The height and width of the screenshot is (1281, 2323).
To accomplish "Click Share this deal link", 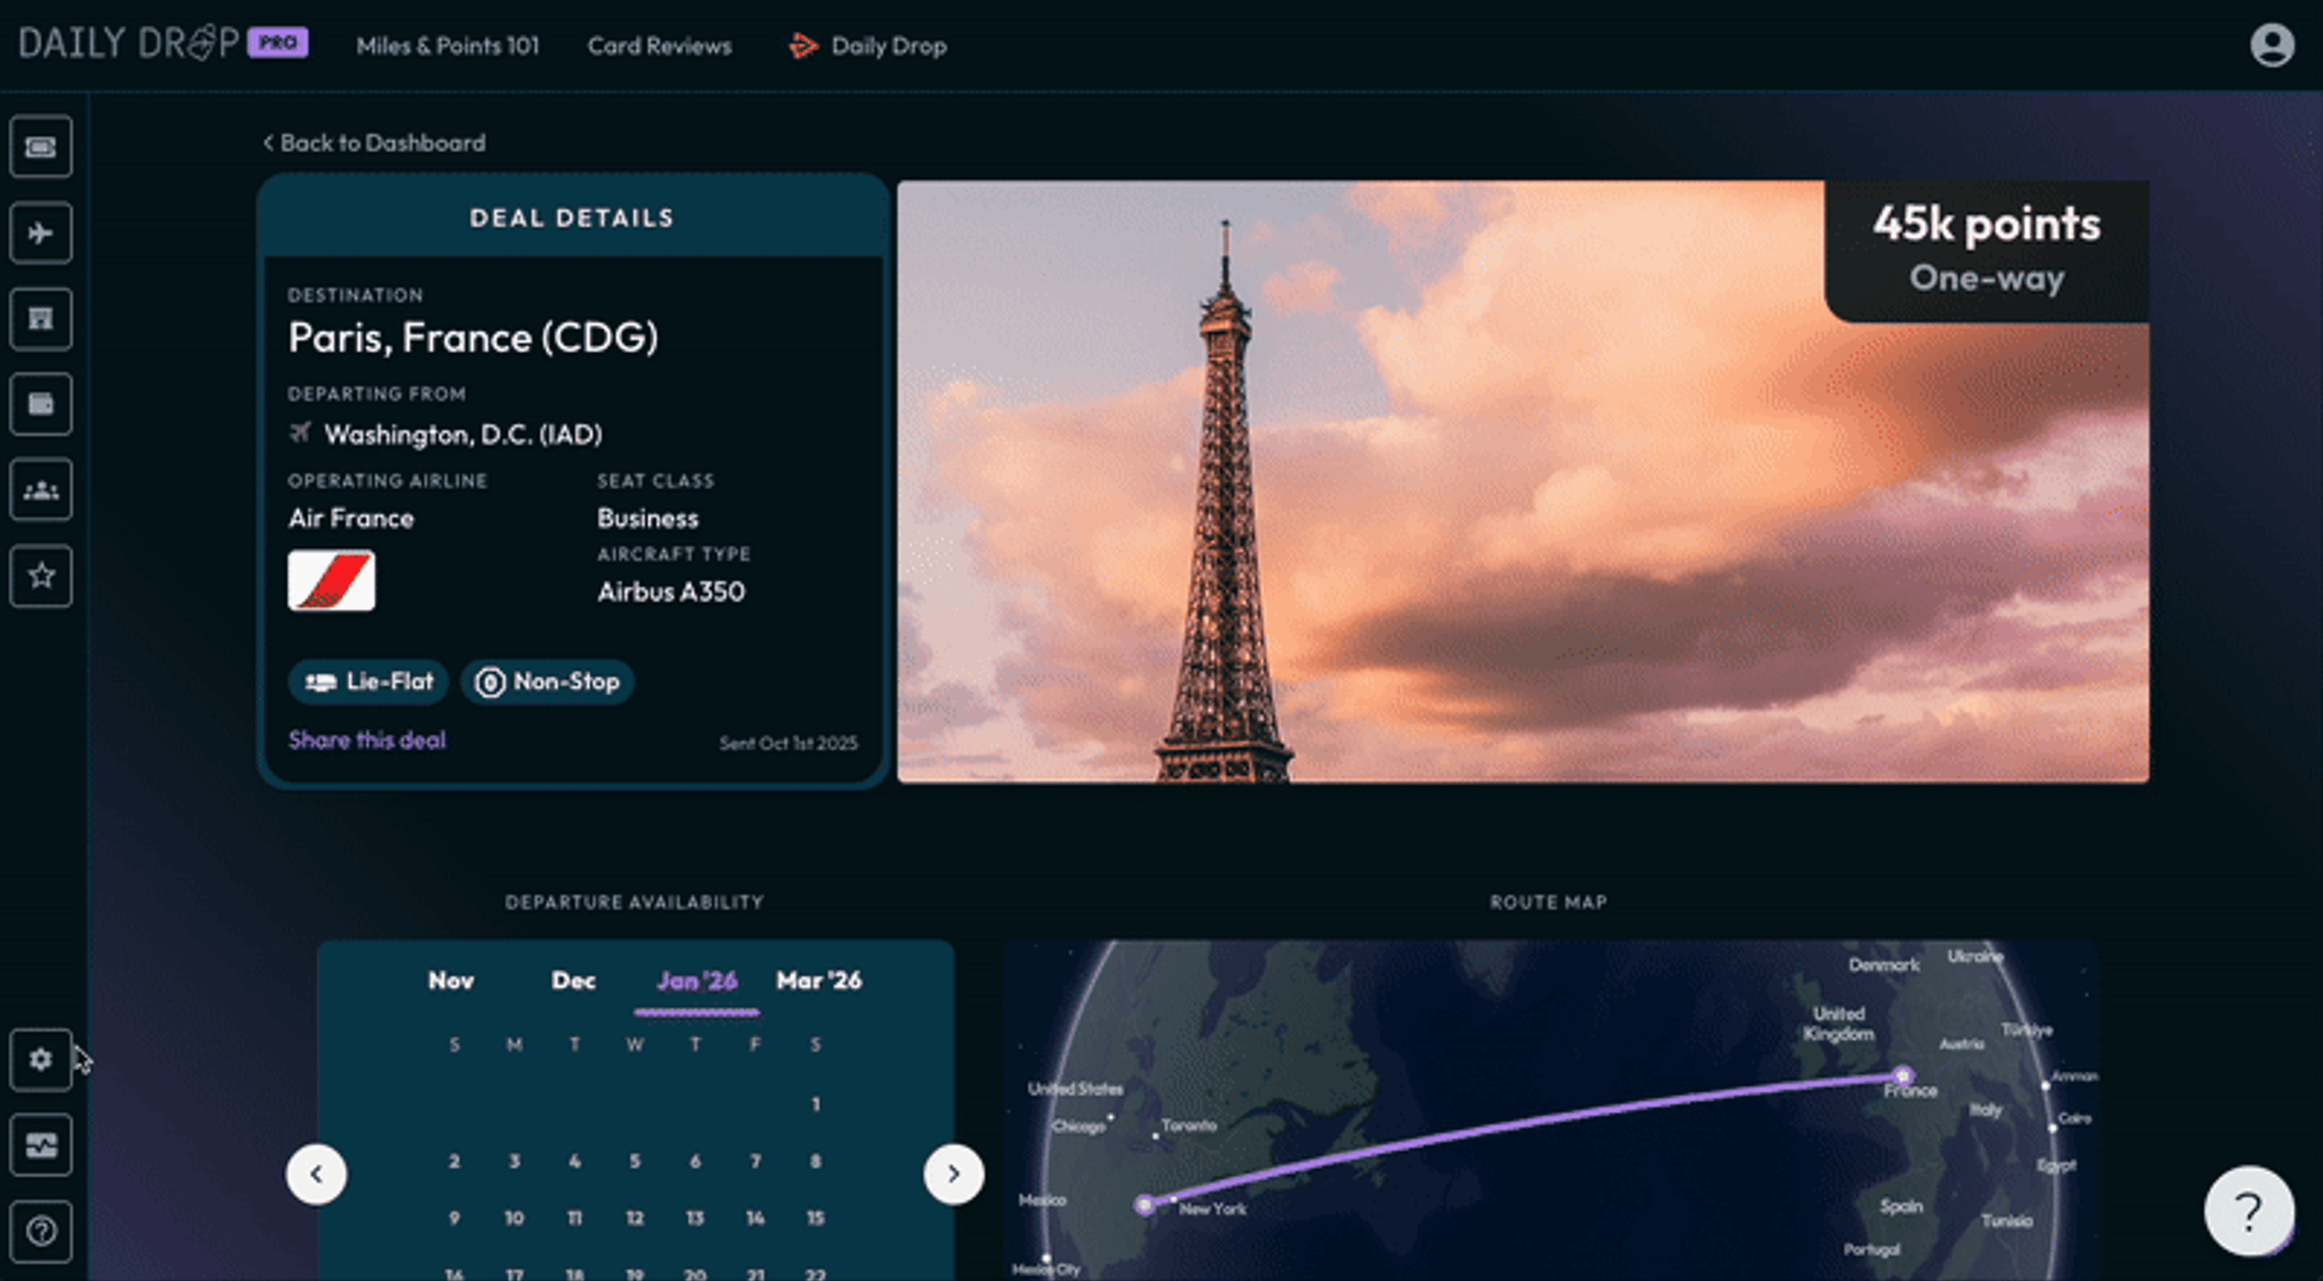I will [x=367, y=739].
